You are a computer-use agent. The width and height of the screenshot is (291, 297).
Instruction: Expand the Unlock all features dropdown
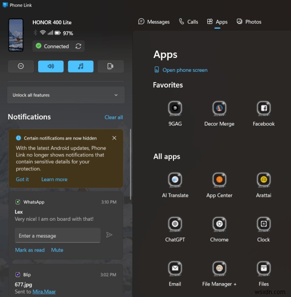click(66, 95)
